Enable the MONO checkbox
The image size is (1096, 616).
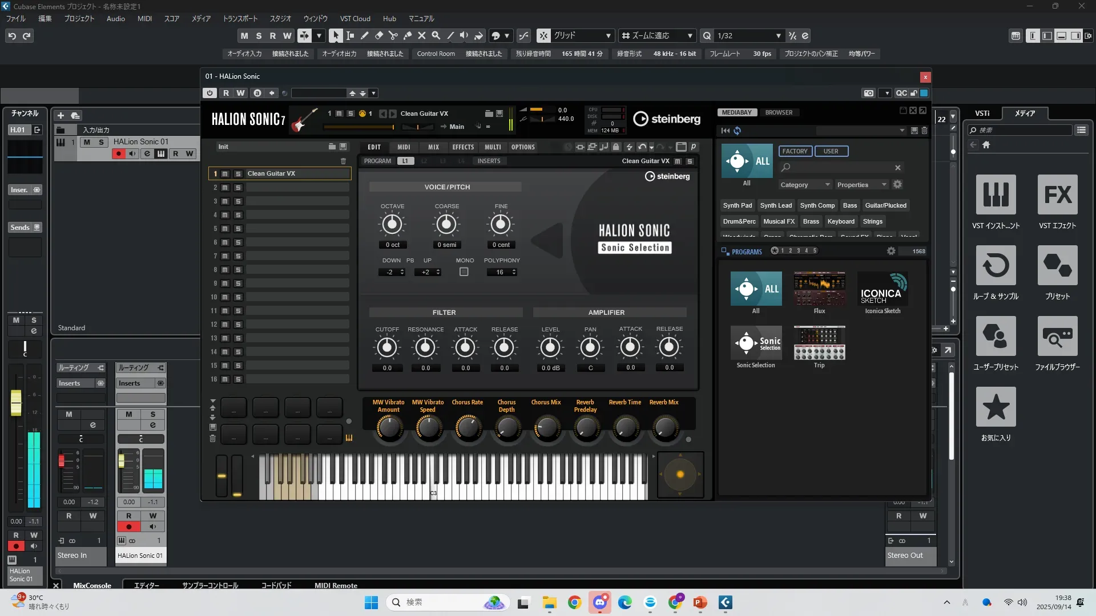coord(464,272)
